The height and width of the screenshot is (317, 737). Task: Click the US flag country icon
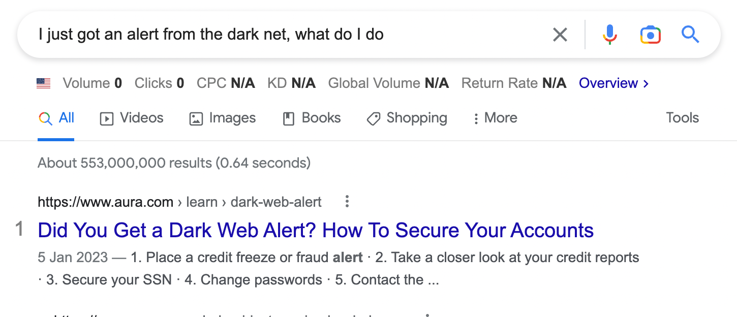point(44,83)
